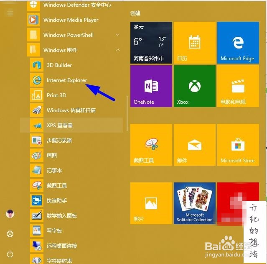Open the 邮件 mail tile
267x264 pixels.
pyautogui.click(x=195, y=145)
